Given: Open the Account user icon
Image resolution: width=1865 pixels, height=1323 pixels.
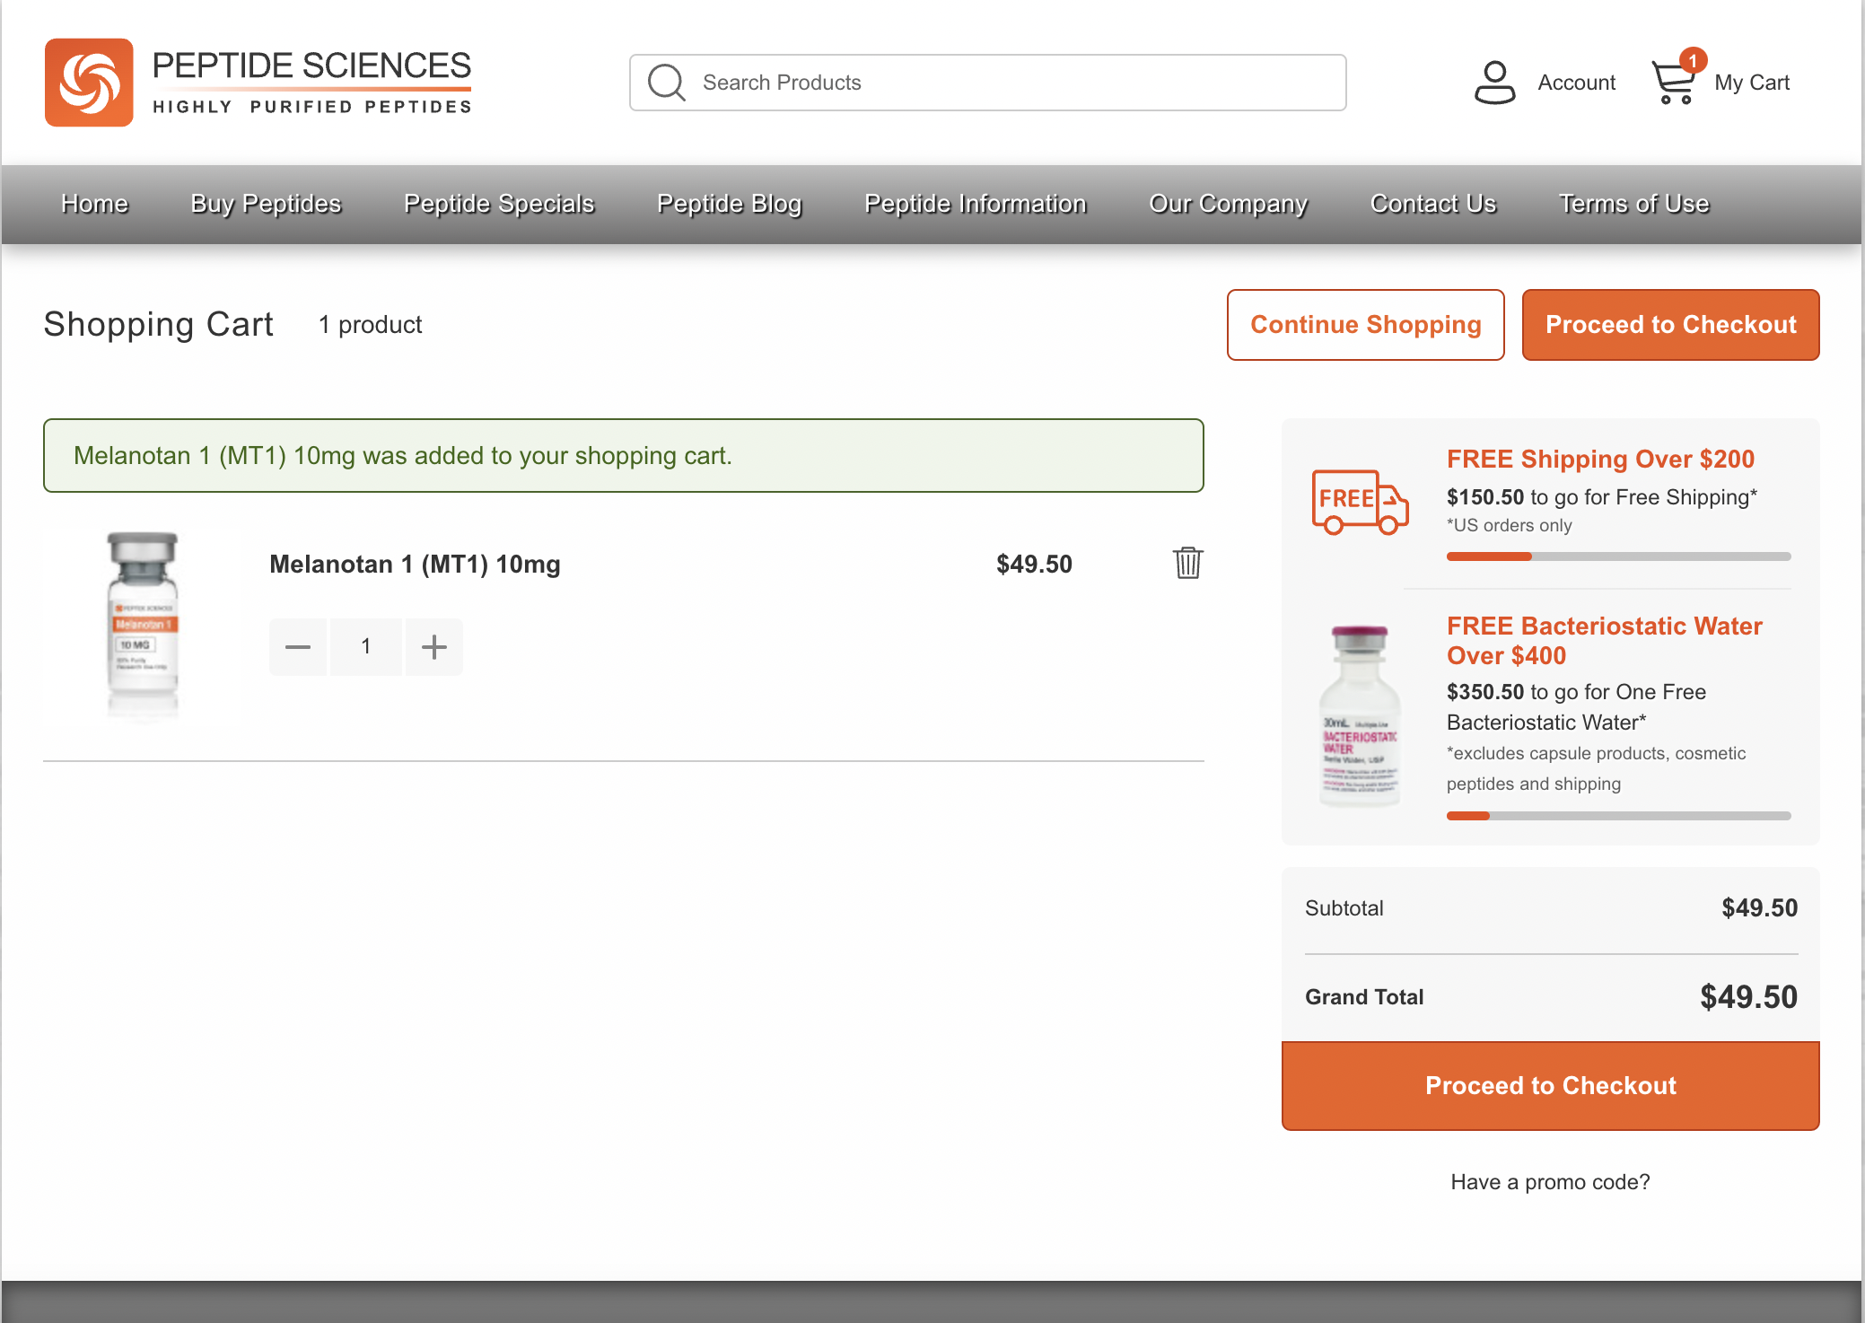Looking at the screenshot, I should (1494, 83).
